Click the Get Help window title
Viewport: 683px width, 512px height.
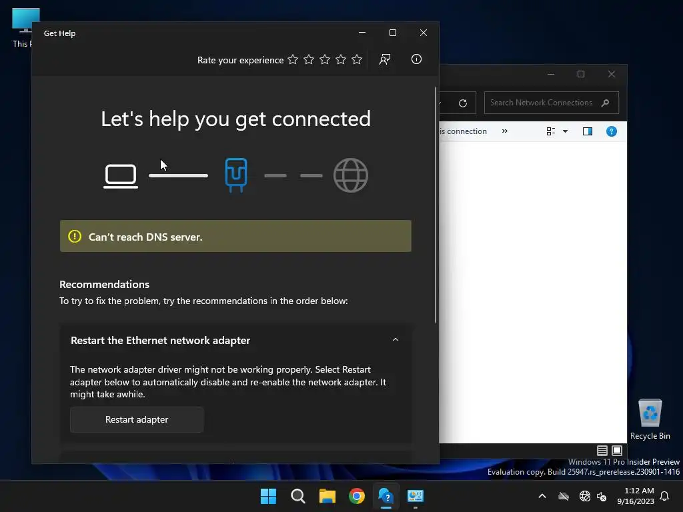59,33
